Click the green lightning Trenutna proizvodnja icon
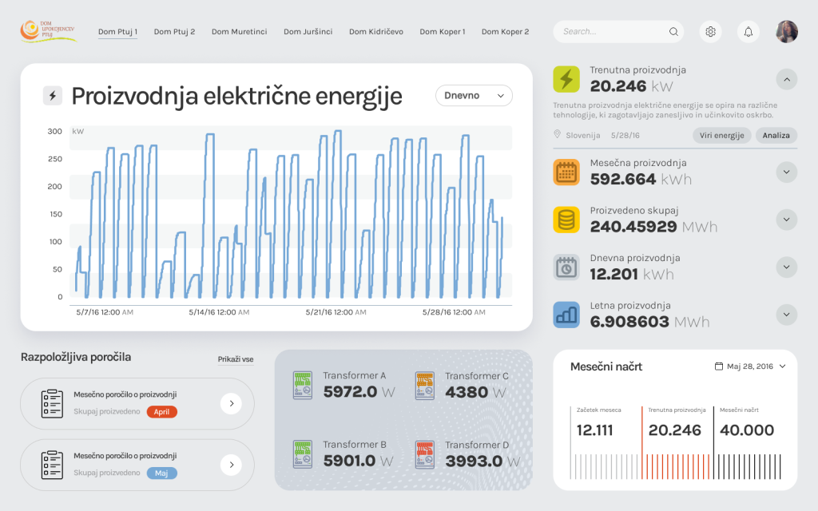This screenshot has height=511, width=818. 566,79
